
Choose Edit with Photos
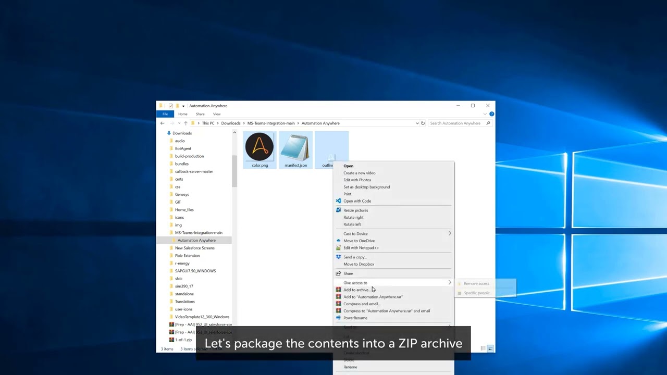coord(357,180)
